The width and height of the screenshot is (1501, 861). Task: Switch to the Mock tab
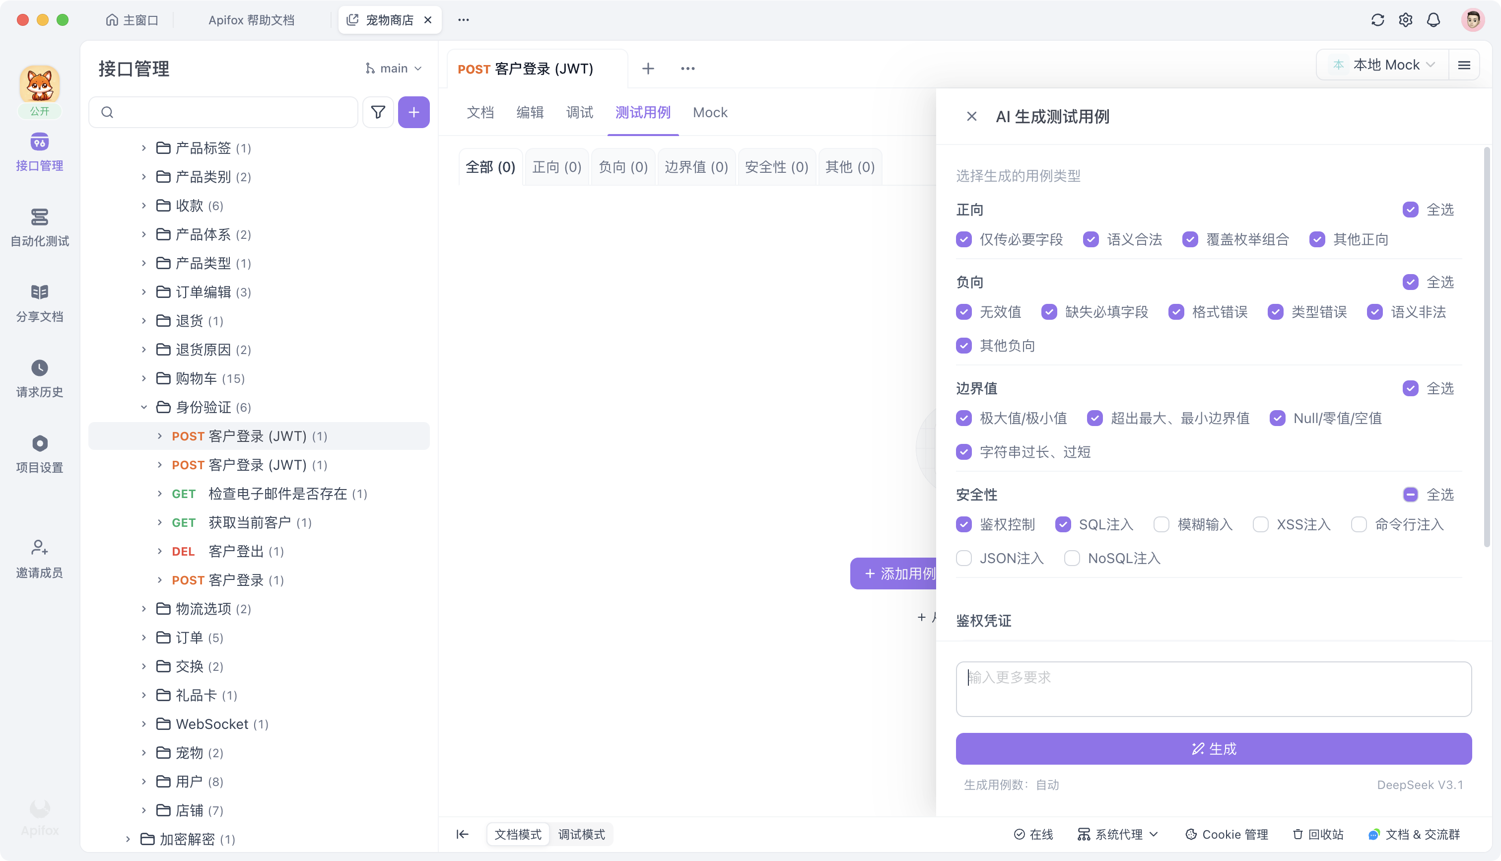pyautogui.click(x=710, y=112)
